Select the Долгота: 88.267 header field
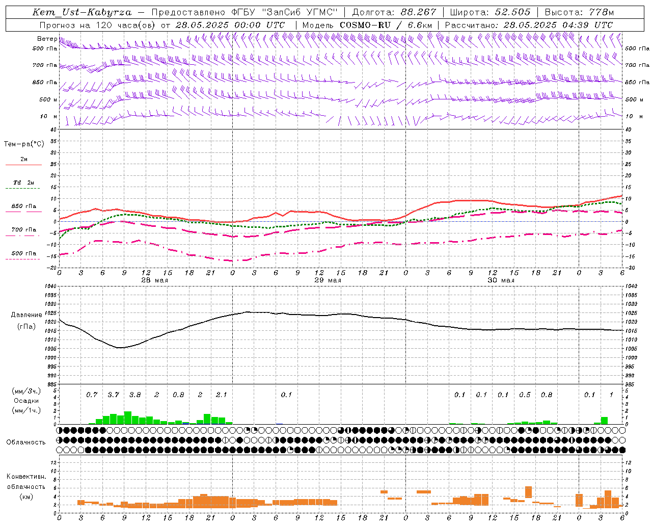 [x=394, y=12]
